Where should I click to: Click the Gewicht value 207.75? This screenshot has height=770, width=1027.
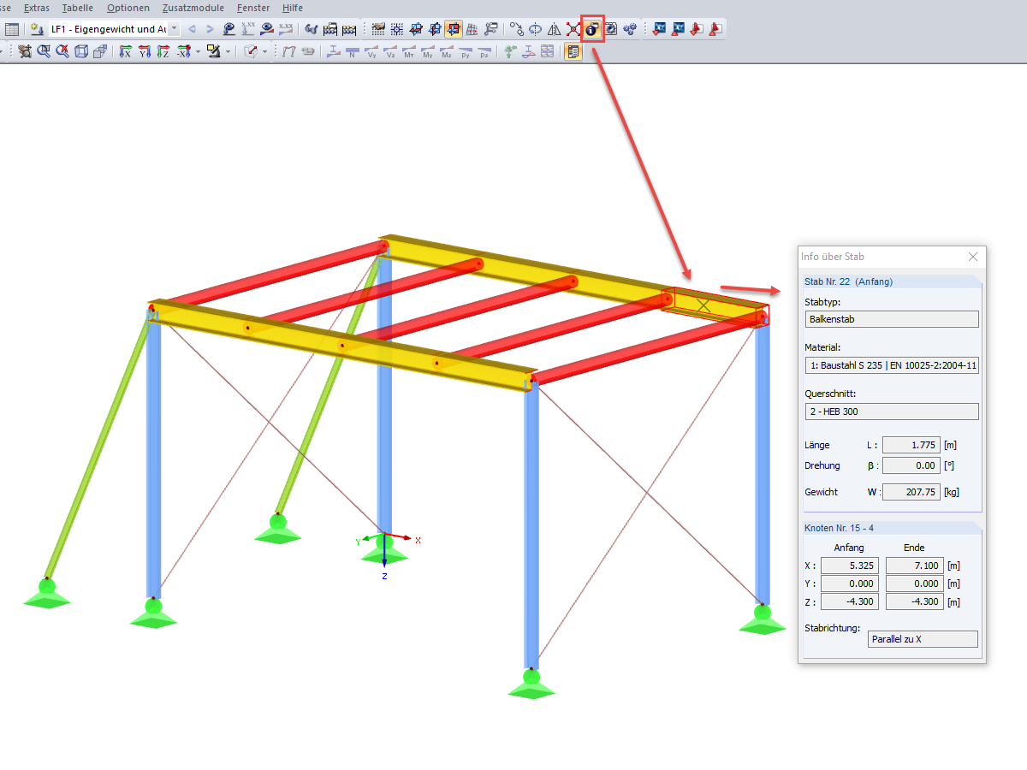(x=911, y=492)
